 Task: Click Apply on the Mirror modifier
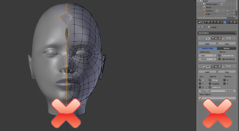point(207,72)
